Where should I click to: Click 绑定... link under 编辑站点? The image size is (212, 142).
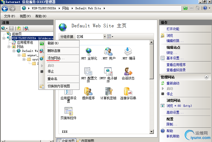(171, 53)
